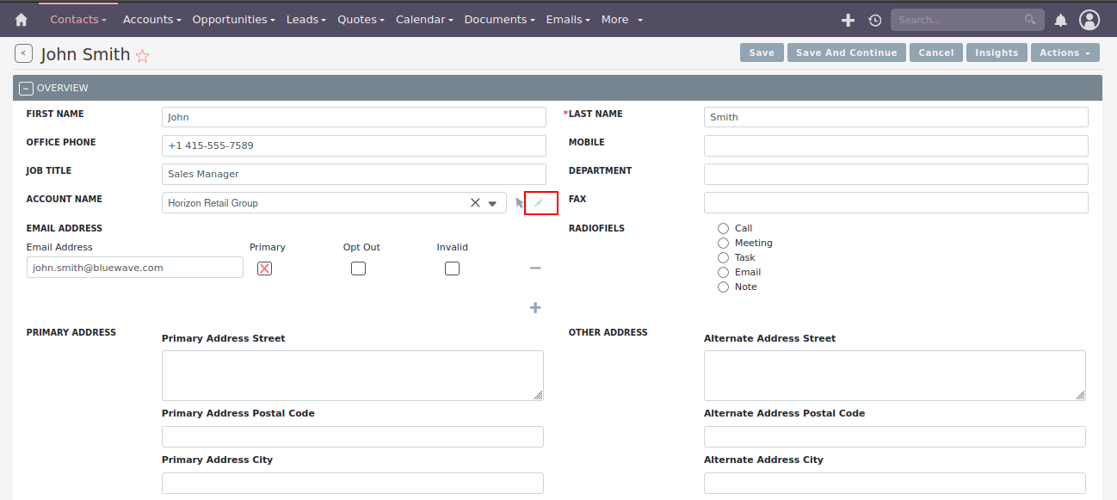Open the user profile menu
This screenshot has width=1117, height=500.
coord(1089,20)
